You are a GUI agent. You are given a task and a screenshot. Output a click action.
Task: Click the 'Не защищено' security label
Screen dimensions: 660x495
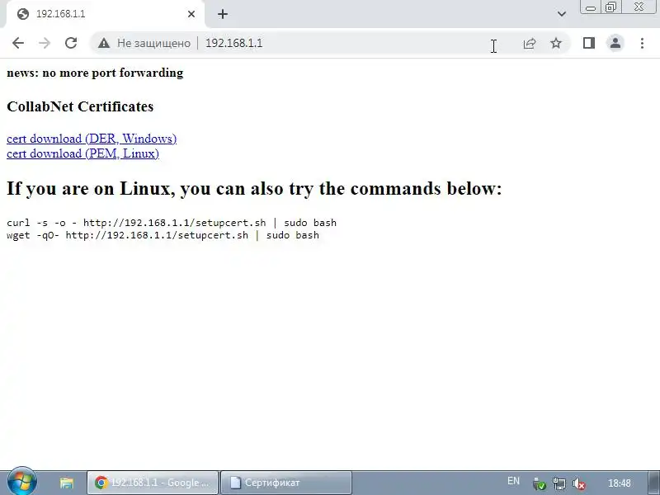[x=153, y=43]
